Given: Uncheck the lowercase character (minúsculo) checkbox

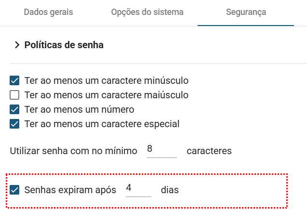Looking at the screenshot, I should tap(14, 80).
